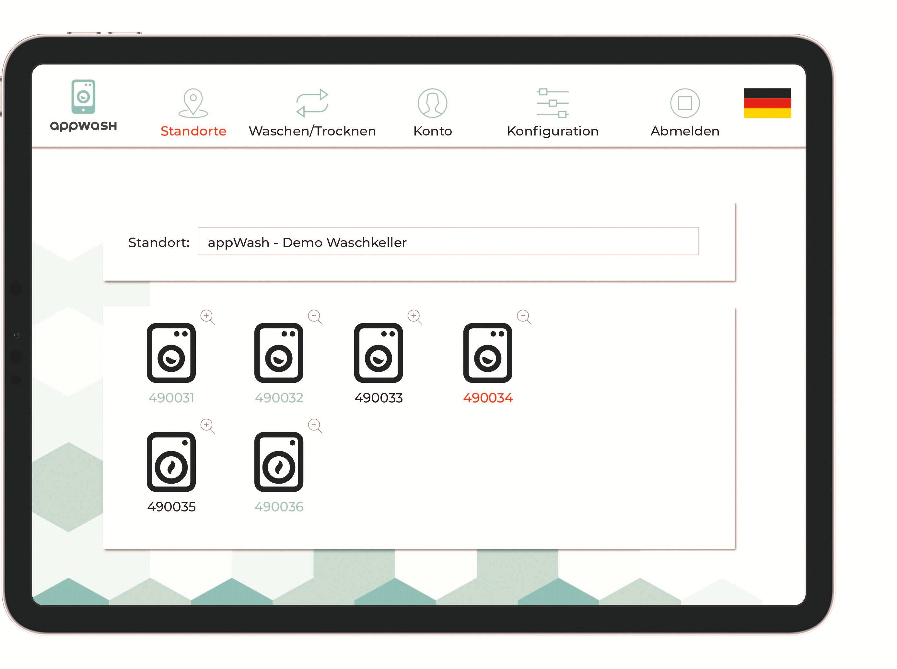Zoom into machine 490032 details
The height and width of the screenshot is (669, 897).
pyautogui.click(x=315, y=317)
